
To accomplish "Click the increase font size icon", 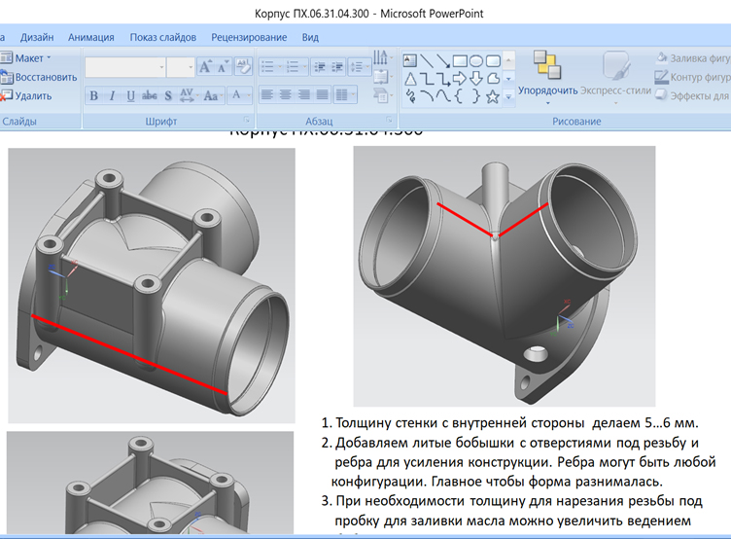I will point(205,67).
